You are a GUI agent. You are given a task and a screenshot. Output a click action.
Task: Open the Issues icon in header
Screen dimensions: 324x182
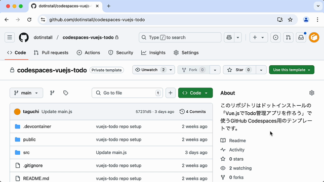tap(275, 37)
